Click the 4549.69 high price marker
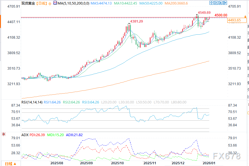This screenshot has width=249, height=166. coord(204,13)
